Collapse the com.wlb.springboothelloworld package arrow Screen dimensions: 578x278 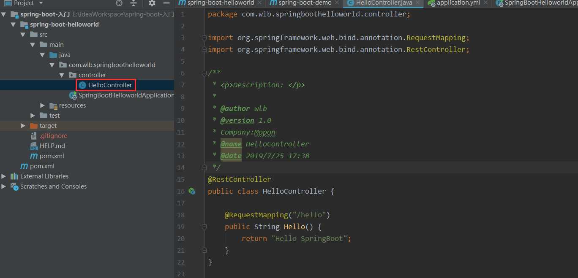[x=52, y=65]
